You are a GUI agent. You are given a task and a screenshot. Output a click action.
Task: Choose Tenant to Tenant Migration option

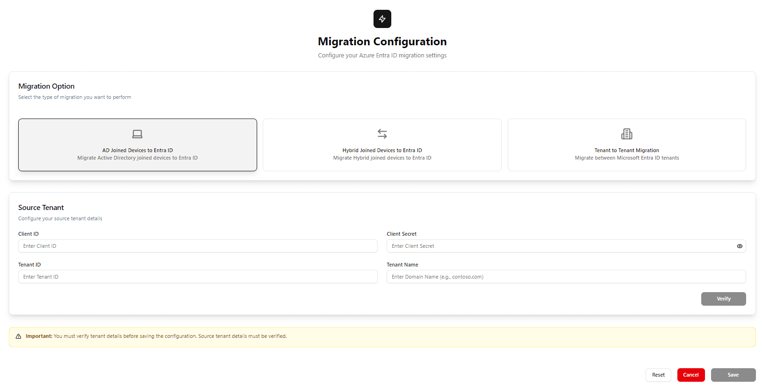click(626, 145)
